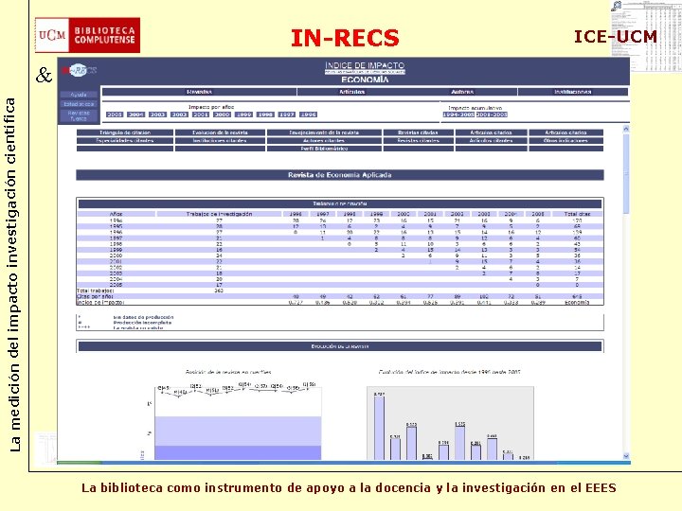Click the Evolución de la revista section header
The image size is (682, 511).
pos(340,346)
